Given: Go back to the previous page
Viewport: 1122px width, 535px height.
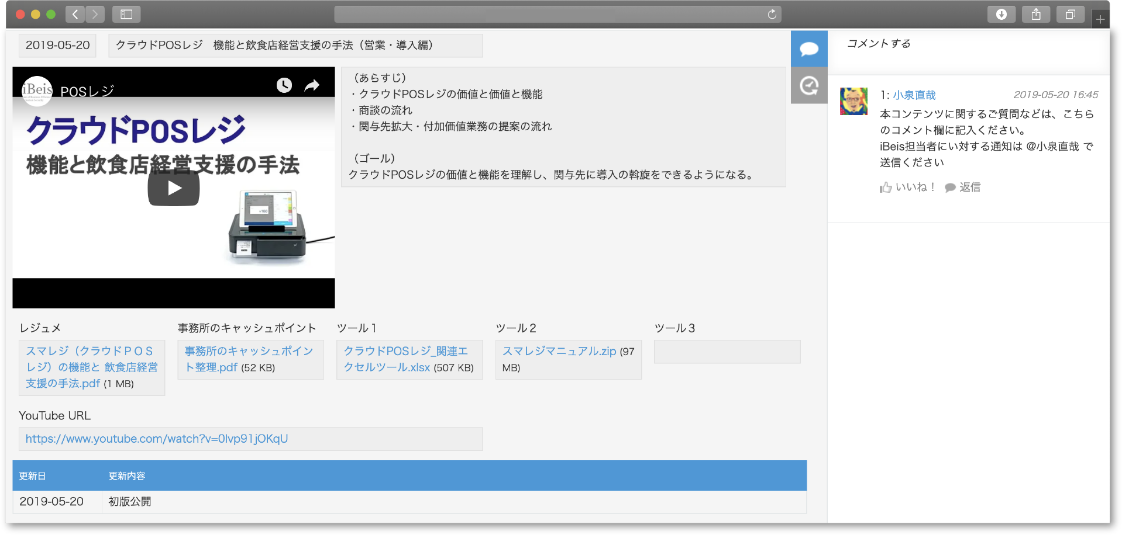Looking at the screenshot, I should (75, 15).
